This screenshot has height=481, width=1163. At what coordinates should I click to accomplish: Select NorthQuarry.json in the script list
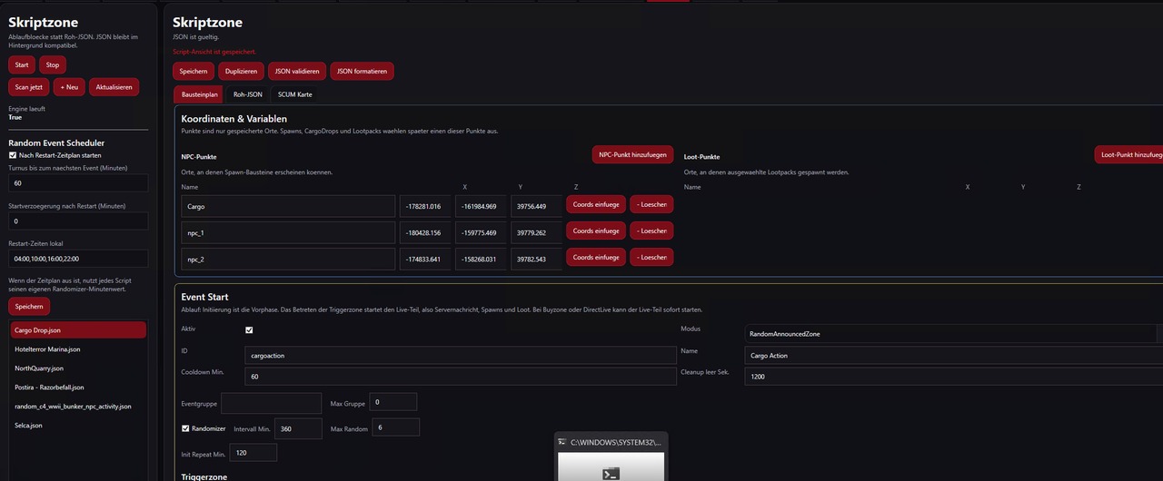tap(78, 368)
